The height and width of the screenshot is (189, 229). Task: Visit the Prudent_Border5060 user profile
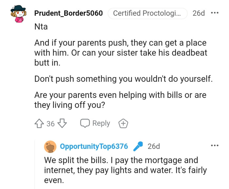coord(68,13)
